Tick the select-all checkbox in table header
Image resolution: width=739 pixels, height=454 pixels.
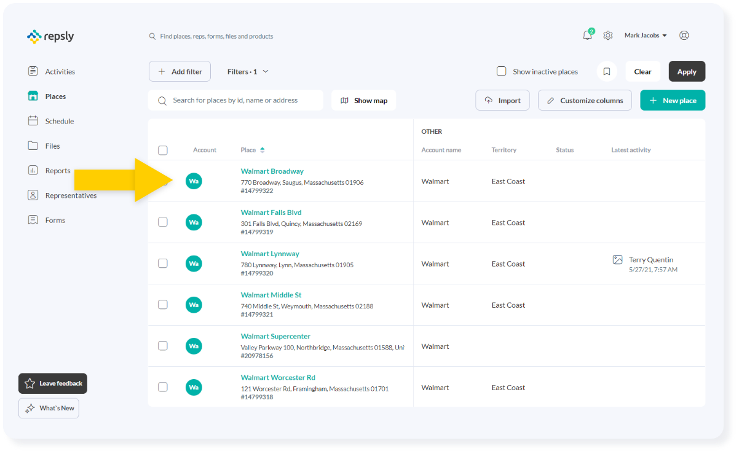coord(163,150)
